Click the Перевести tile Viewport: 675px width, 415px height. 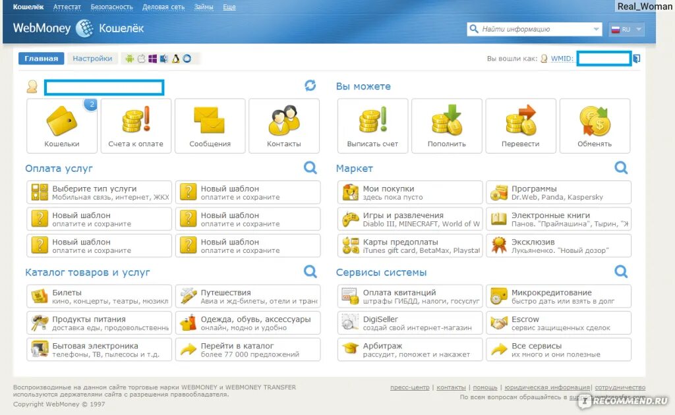[x=521, y=126]
